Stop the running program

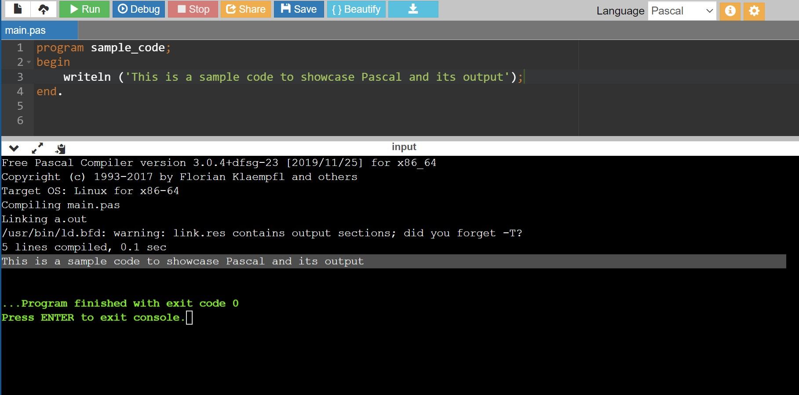(193, 9)
